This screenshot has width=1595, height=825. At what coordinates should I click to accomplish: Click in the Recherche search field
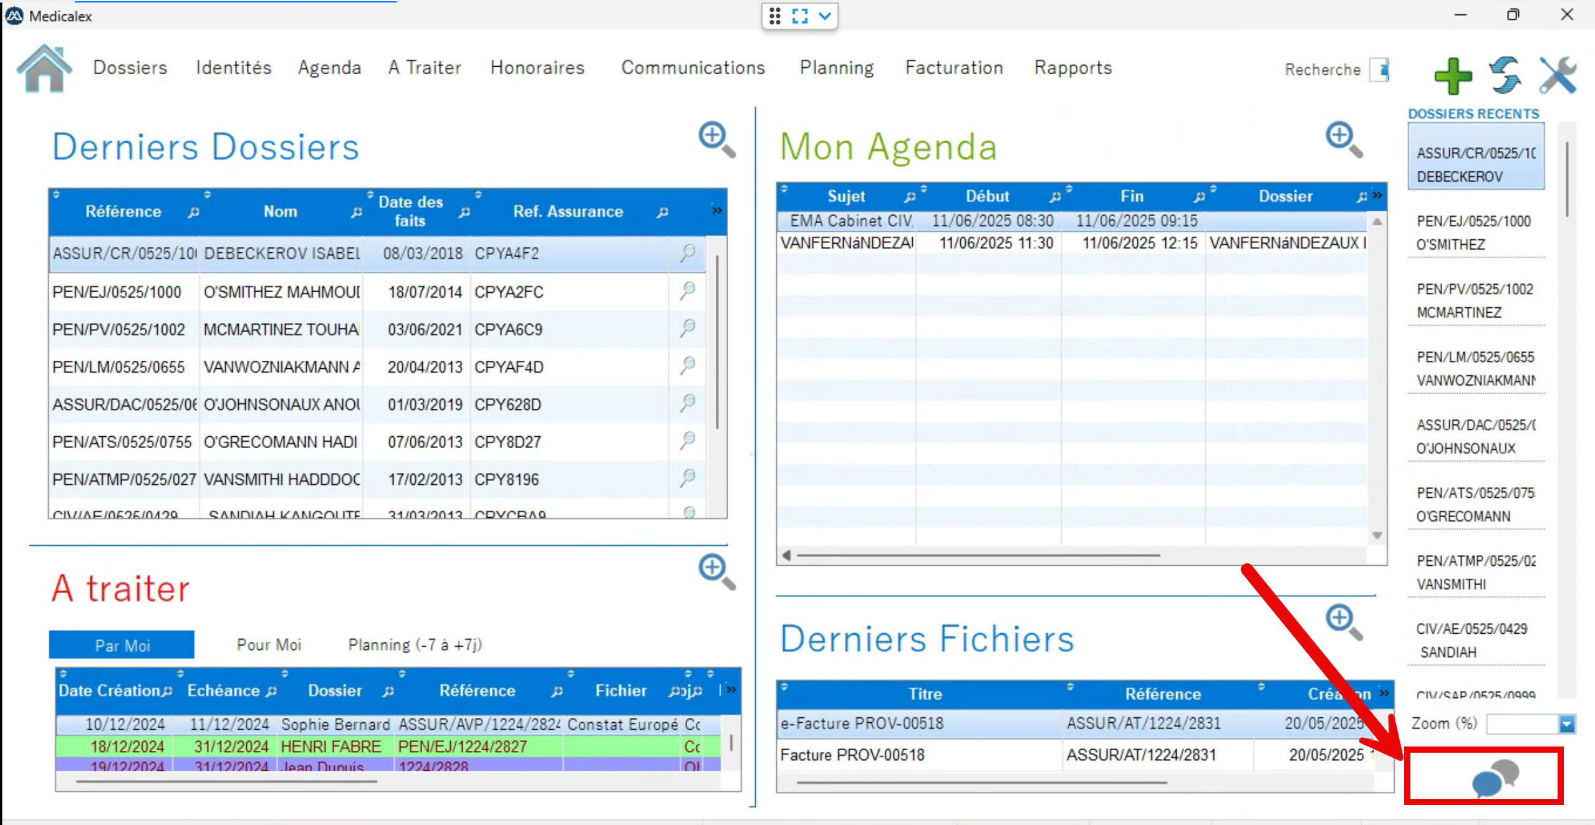click(x=1379, y=70)
